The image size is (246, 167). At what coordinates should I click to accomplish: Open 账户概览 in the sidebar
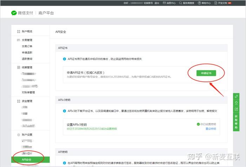point(27,31)
